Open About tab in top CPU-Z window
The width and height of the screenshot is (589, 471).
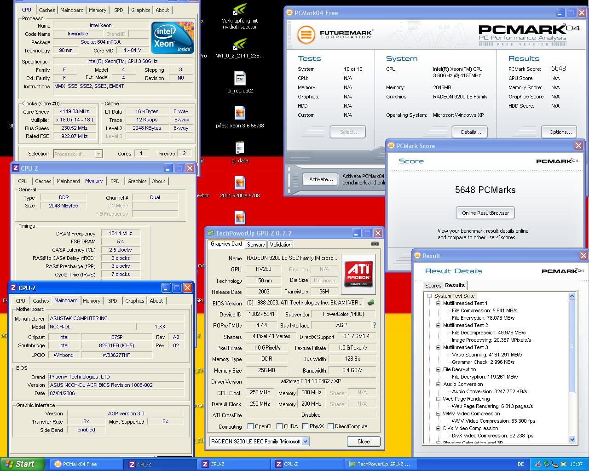pyautogui.click(x=162, y=10)
